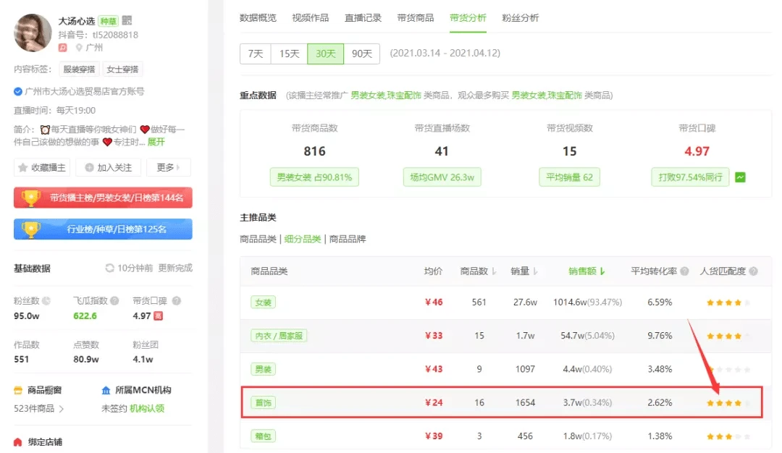Click the green trend chart icon by 打败97.54%同行
This screenshot has width=782, height=453.
point(741,177)
